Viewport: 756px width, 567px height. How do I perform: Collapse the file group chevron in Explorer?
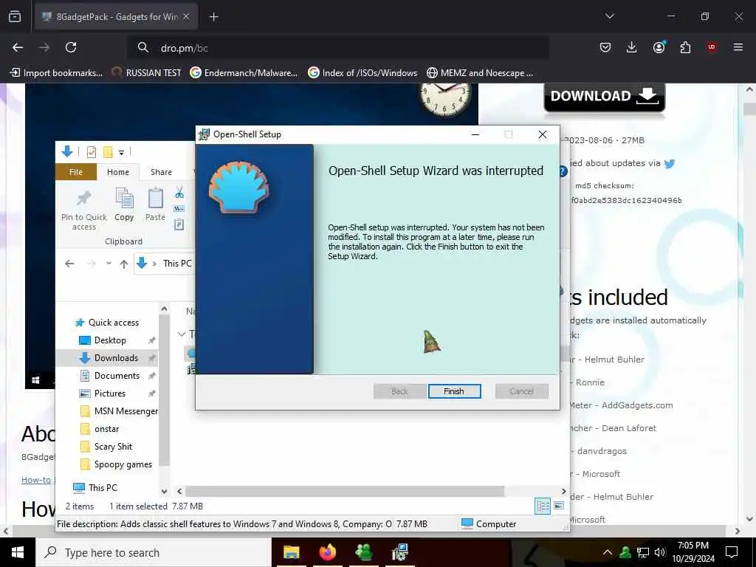[182, 334]
